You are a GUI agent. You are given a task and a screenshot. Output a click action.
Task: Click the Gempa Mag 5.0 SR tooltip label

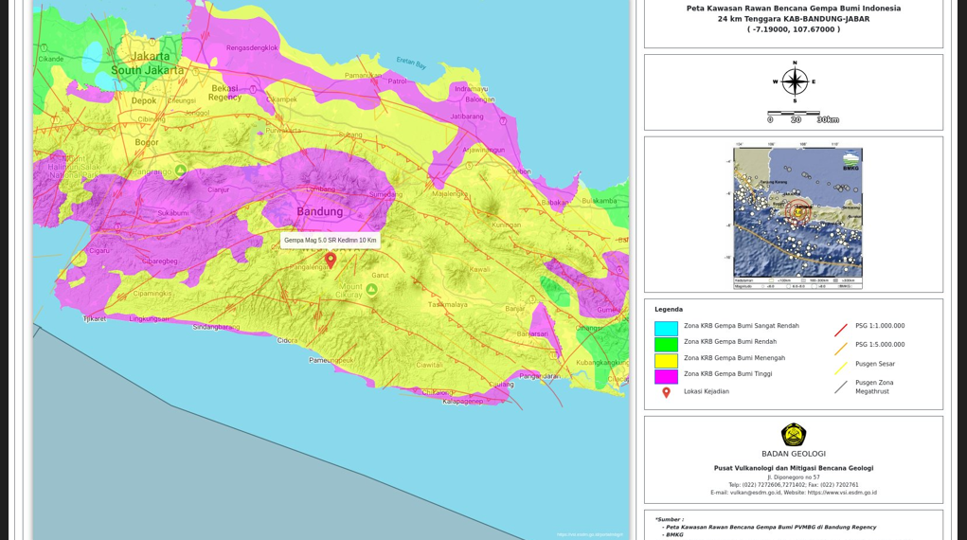click(330, 241)
